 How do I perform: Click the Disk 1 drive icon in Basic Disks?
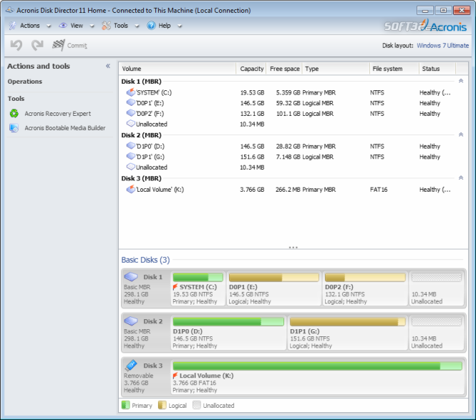(131, 276)
